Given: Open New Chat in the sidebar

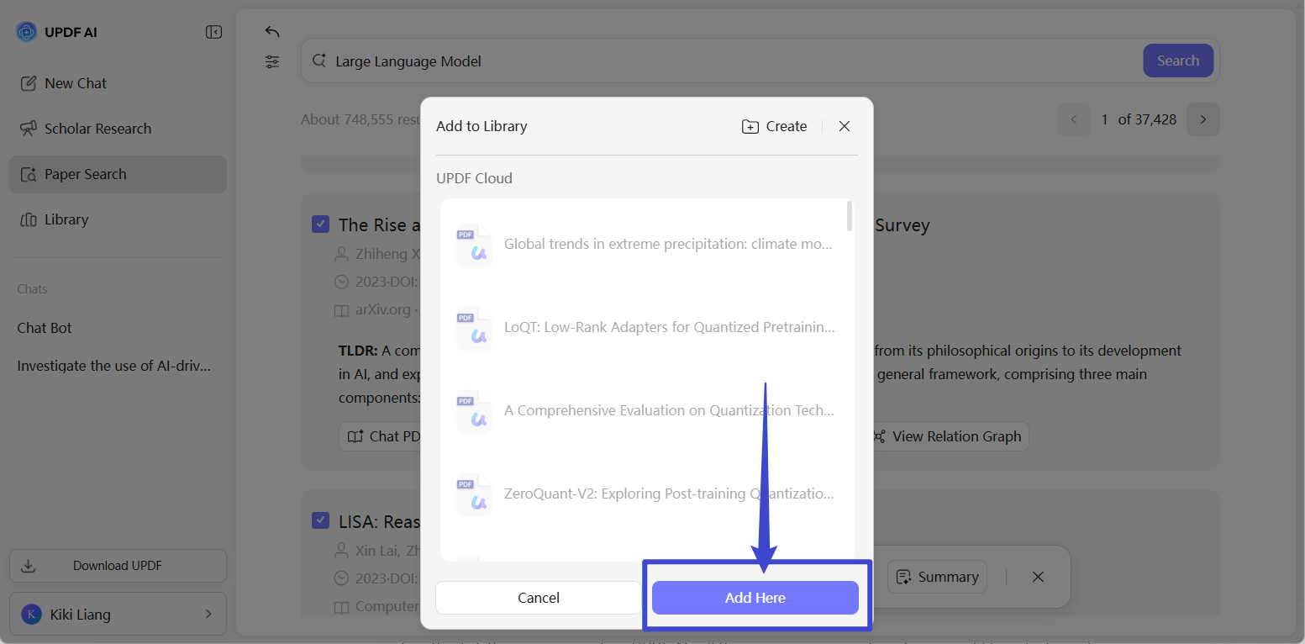Looking at the screenshot, I should (x=118, y=83).
